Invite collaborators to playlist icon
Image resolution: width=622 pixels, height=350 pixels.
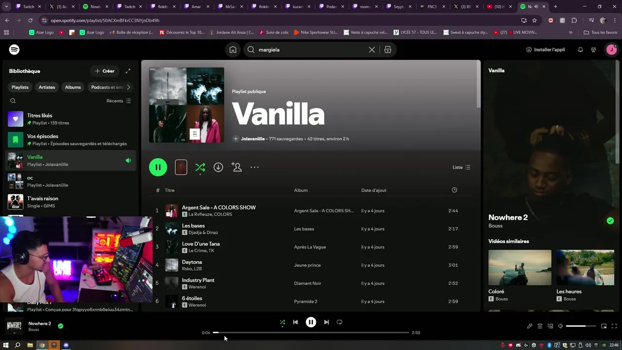237,167
